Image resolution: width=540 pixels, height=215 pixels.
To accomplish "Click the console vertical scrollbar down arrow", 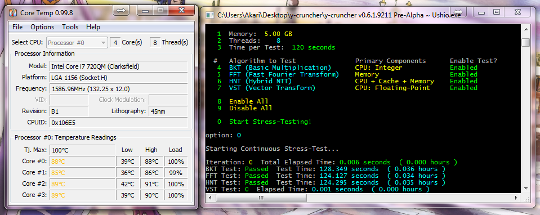I will coord(525,188).
